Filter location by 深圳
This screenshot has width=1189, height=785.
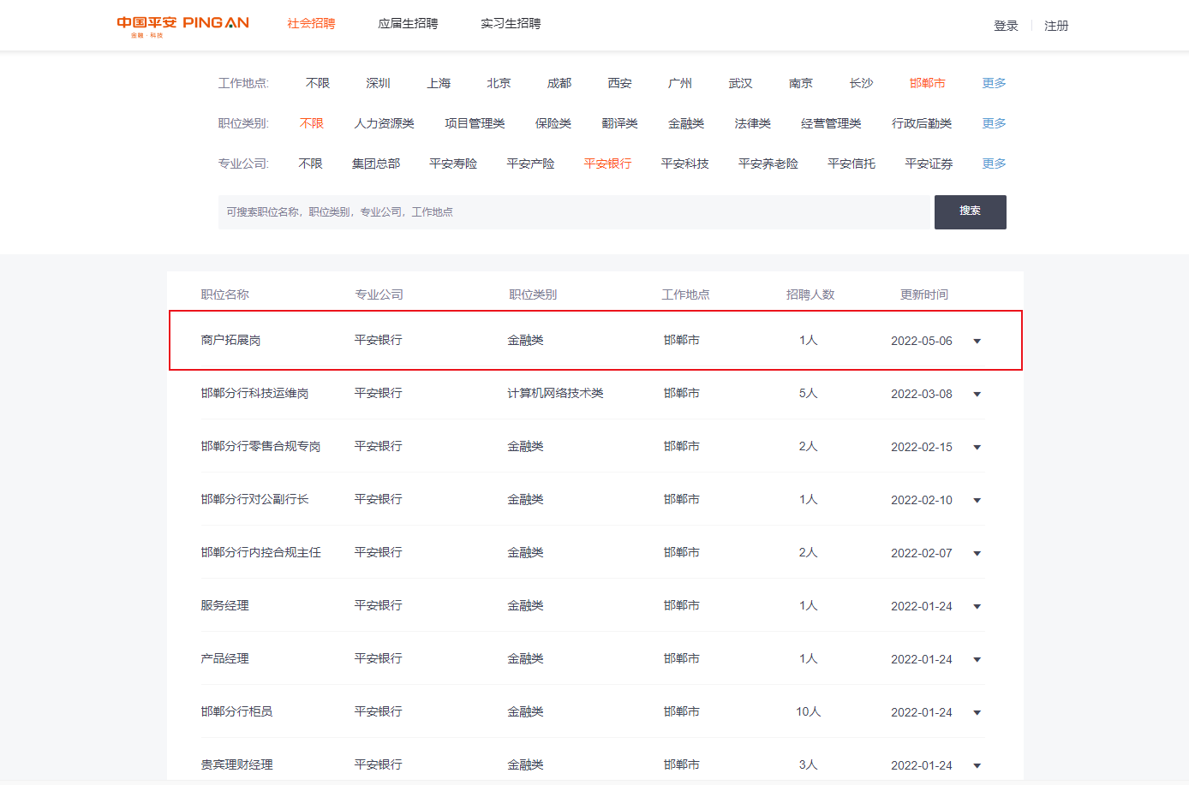[x=378, y=83]
